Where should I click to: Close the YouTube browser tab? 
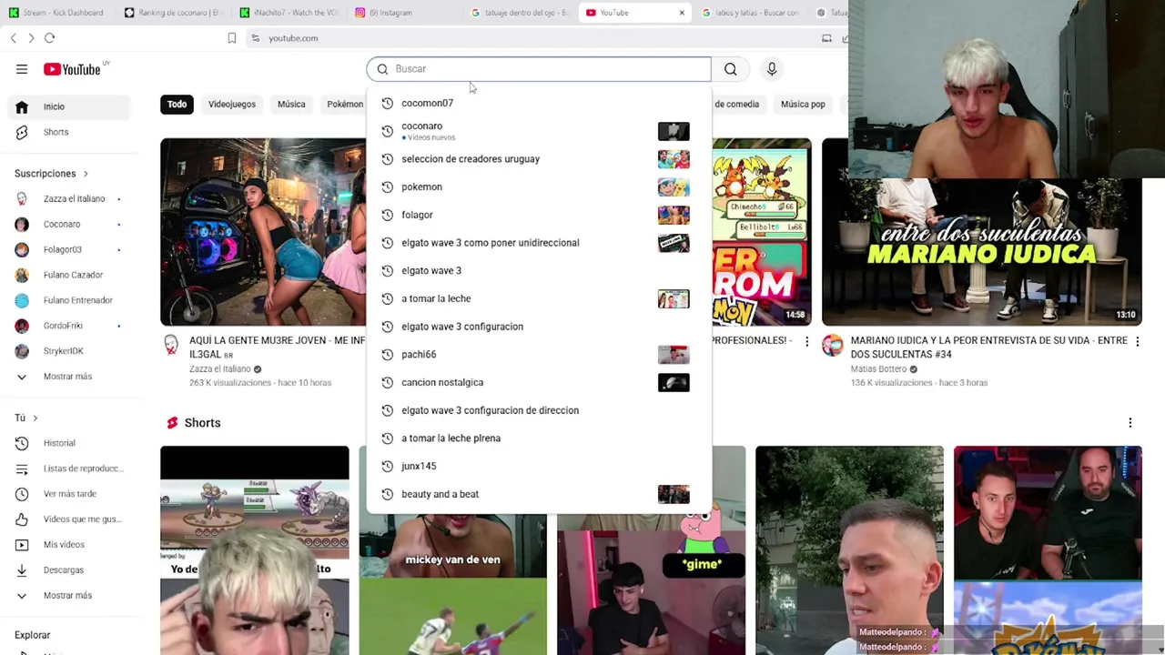pos(682,13)
